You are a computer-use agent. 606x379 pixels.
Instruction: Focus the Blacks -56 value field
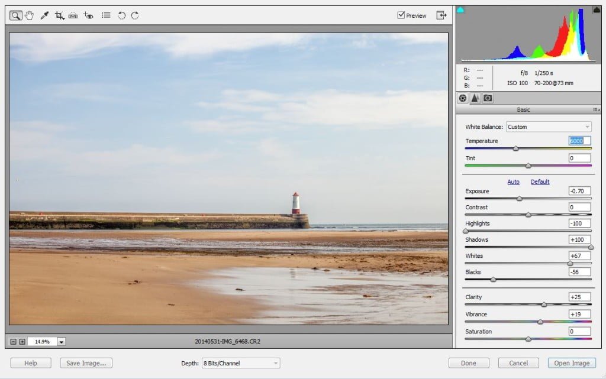(580, 272)
